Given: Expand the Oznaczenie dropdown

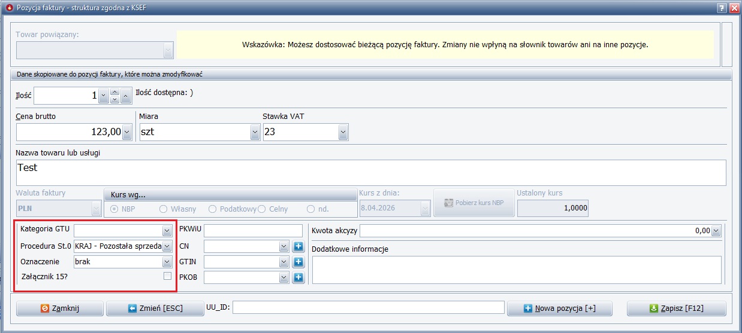Looking at the screenshot, I should [x=167, y=262].
